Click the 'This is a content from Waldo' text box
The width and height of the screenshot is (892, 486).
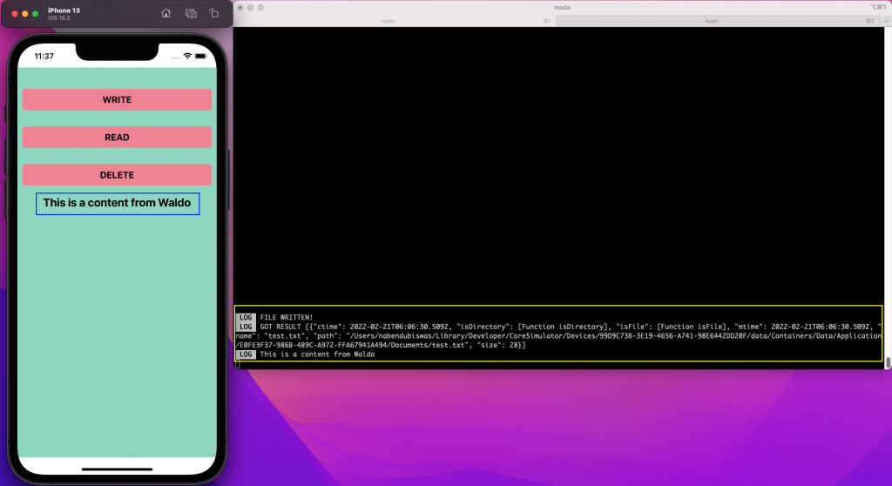pos(118,204)
